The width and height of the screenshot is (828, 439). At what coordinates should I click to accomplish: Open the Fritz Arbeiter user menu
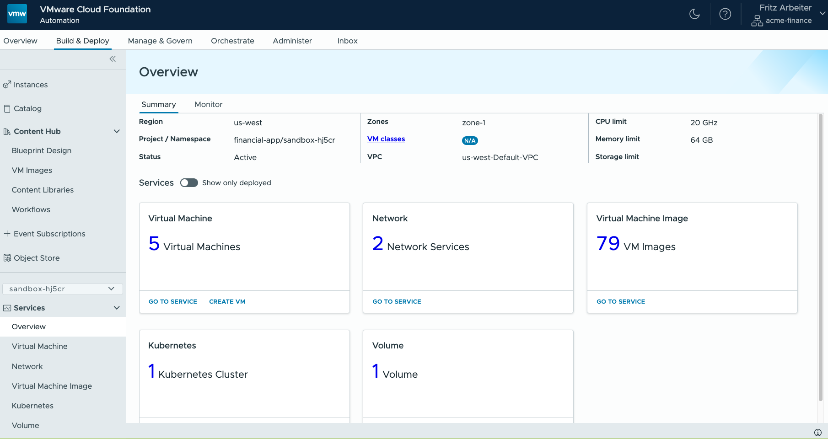pyautogui.click(x=785, y=8)
